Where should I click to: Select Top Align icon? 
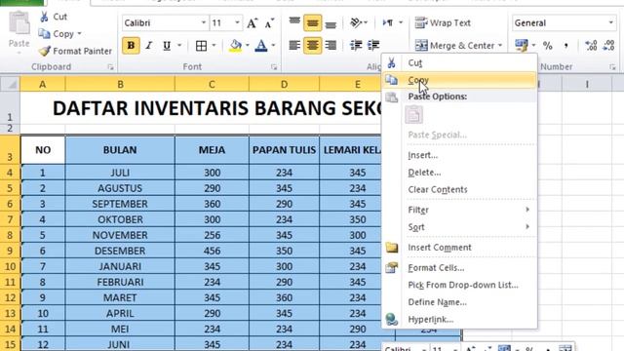pos(294,22)
